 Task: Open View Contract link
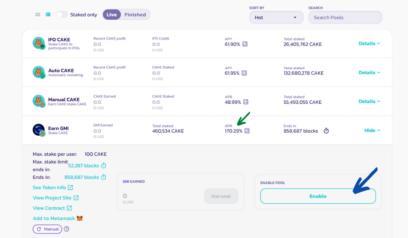click(x=52, y=208)
